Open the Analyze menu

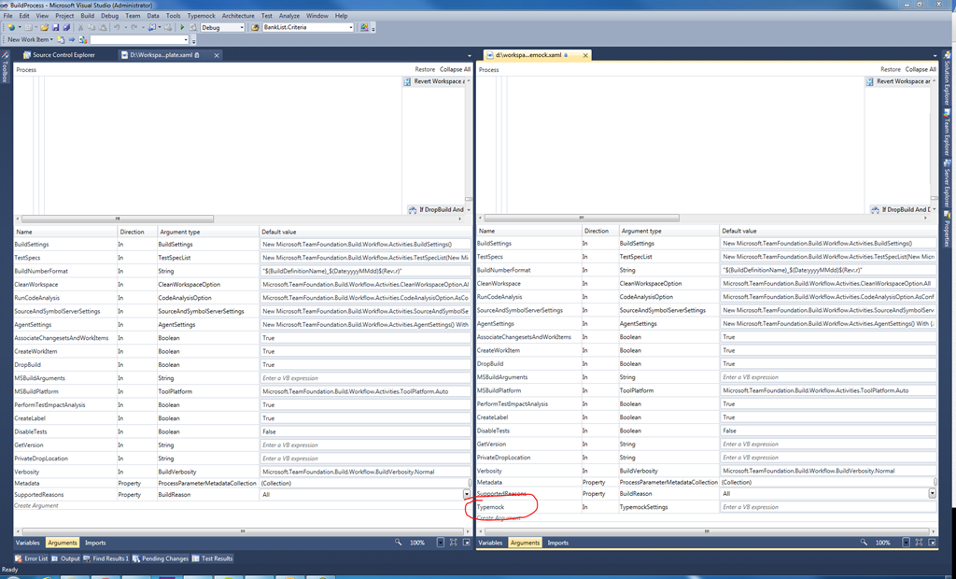(x=289, y=16)
